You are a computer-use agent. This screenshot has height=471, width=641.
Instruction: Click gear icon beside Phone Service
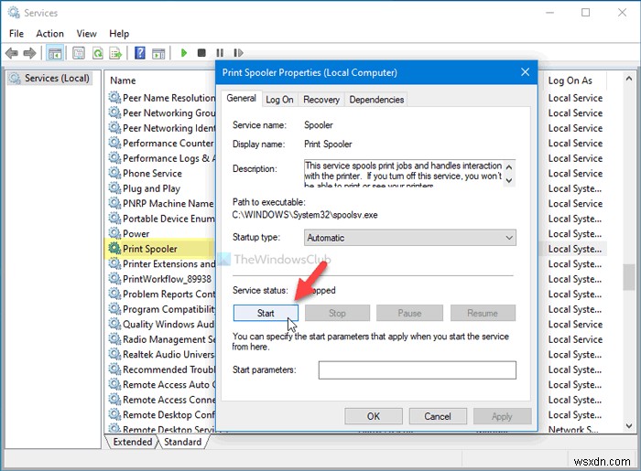(114, 173)
